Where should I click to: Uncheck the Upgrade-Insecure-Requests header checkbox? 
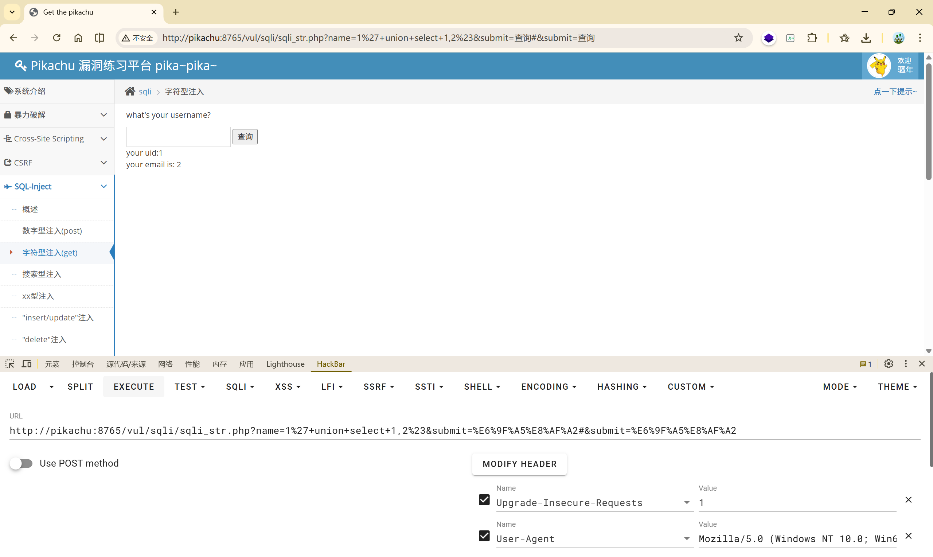[x=484, y=500]
